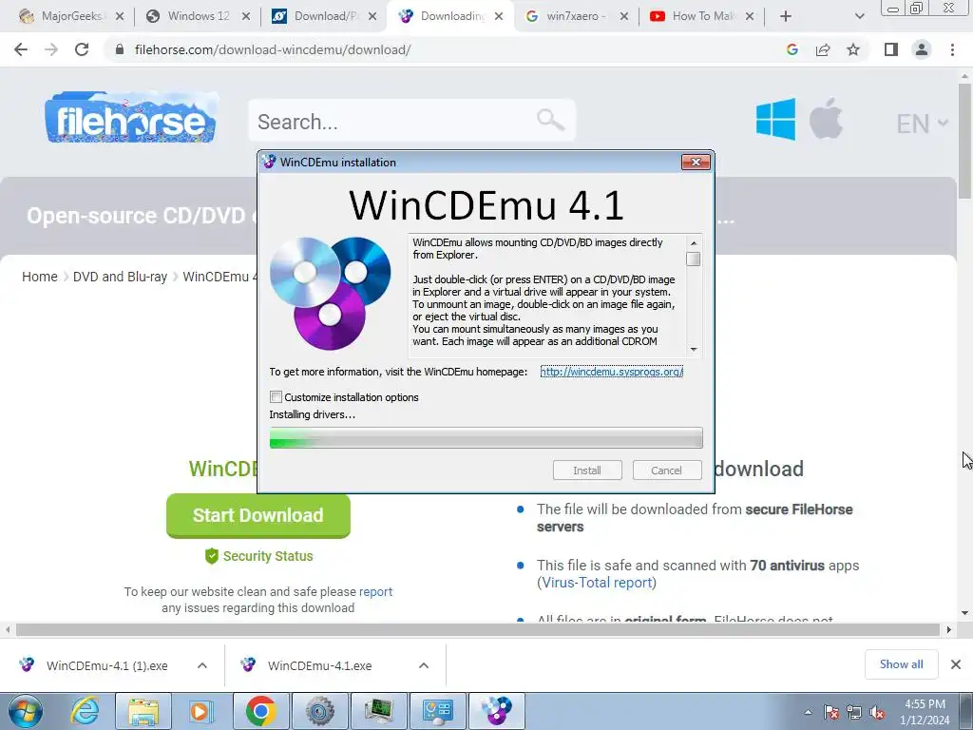The image size is (973, 730).
Task: Open Windows Explorer from the taskbar
Action: click(143, 711)
